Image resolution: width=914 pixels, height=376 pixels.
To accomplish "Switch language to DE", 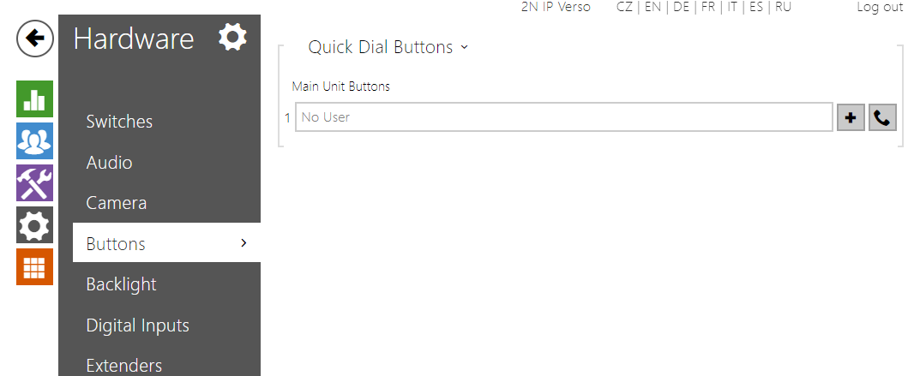I will tap(681, 7).
